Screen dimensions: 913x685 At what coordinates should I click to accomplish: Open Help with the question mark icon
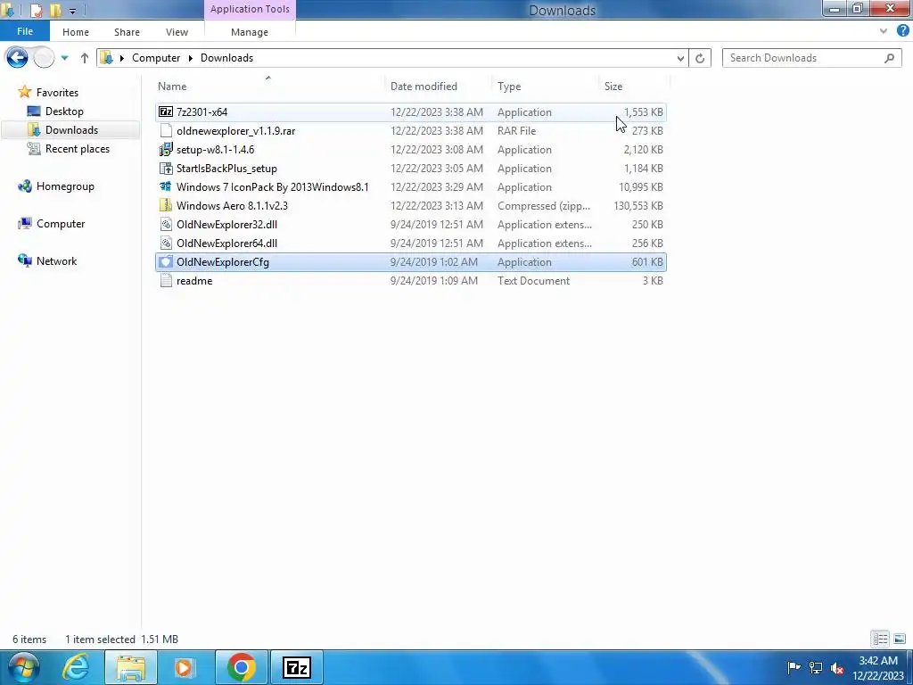point(903,31)
